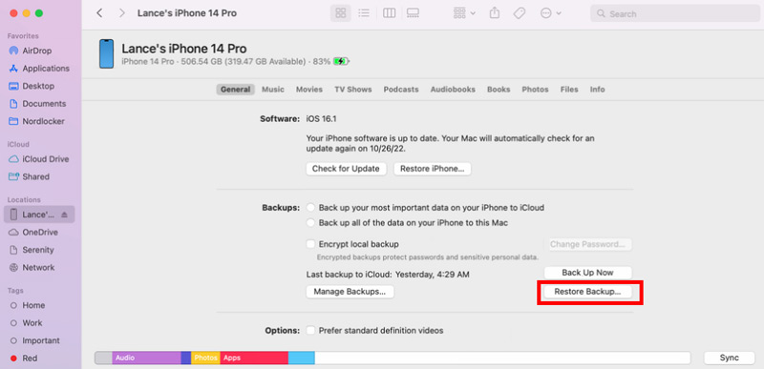Enable Encrypt local backup checkbox
Screen dimensions: 764x369
(x=310, y=244)
